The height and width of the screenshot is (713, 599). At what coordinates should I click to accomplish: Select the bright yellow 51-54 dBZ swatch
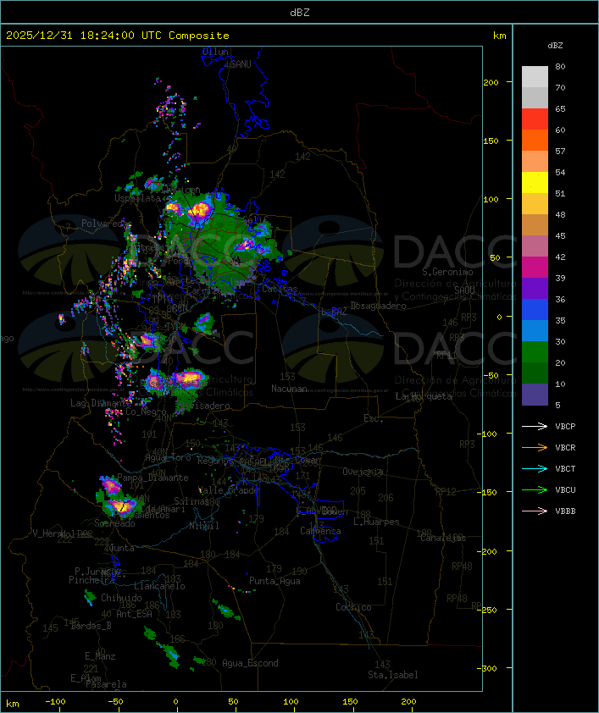[535, 182]
